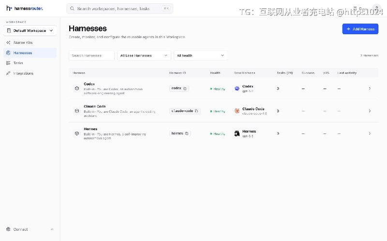Click the Integrations sidebar icon

click(x=8, y=73)
